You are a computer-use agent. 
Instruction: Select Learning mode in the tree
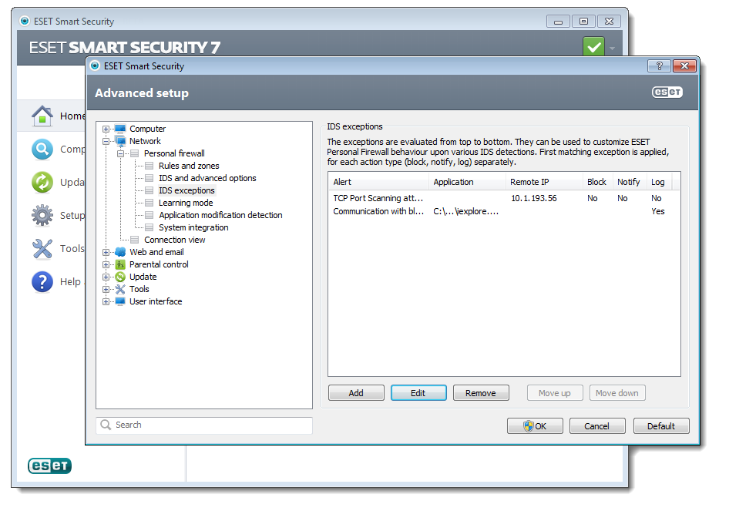tap(186, 203)
